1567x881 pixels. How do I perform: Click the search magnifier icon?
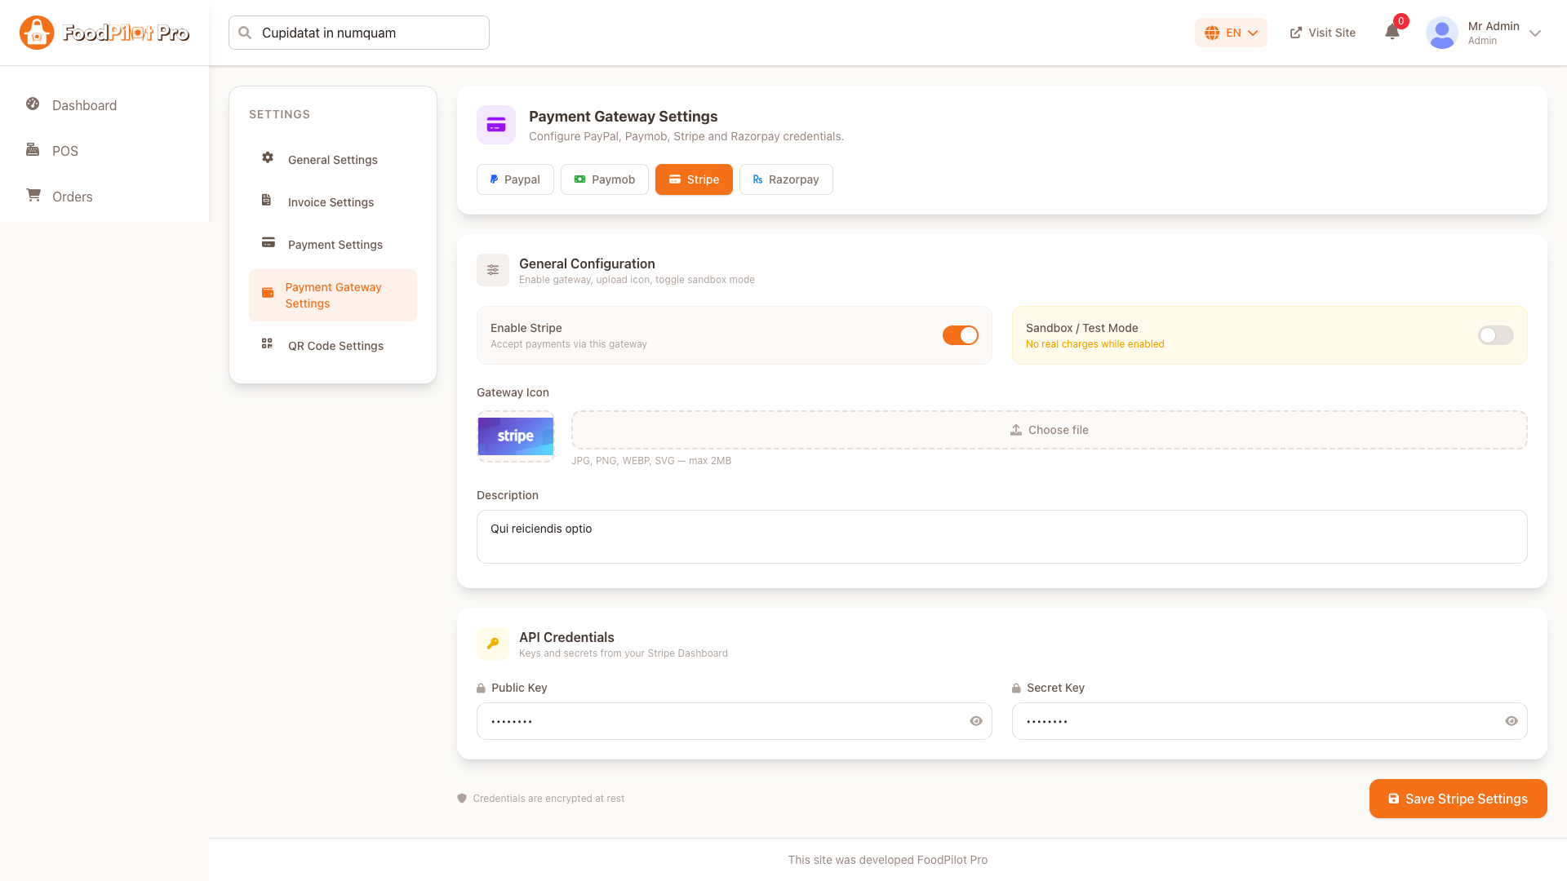tap(245, 33)
